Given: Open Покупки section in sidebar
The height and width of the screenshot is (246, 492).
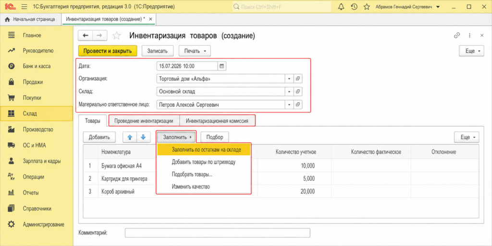Looking at the screenshot, I should (x=37, y=98).
